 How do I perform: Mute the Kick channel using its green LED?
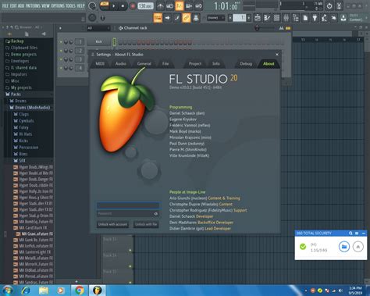click(x=61, y=42)
